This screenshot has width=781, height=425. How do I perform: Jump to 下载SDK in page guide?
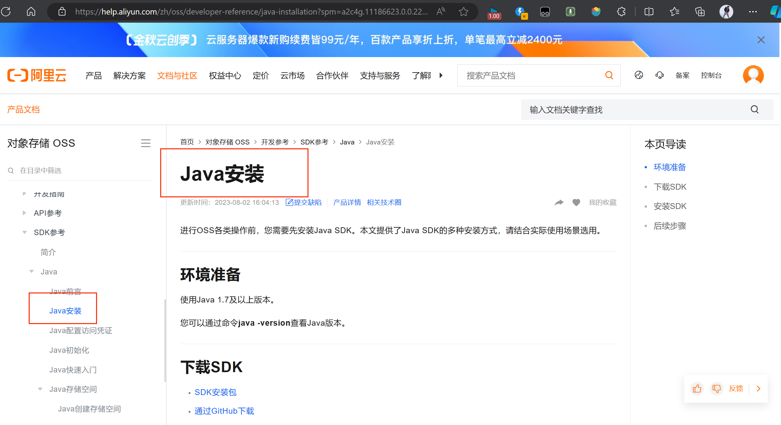point(670,187)
